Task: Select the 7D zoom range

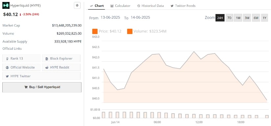Action: [x=229, y=18]
